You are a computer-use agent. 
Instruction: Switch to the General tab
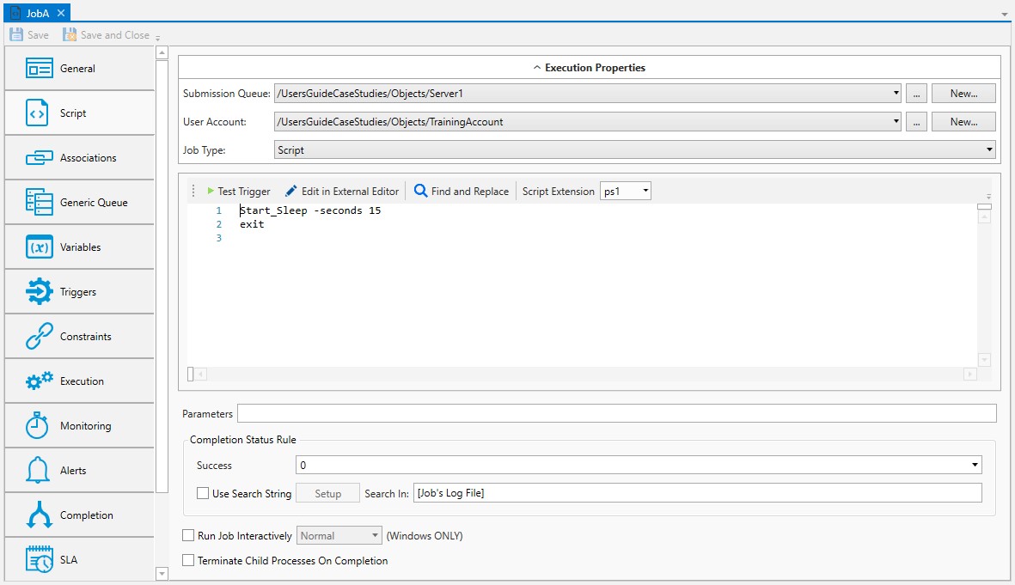pyautogui.click(x=79, y=69)
